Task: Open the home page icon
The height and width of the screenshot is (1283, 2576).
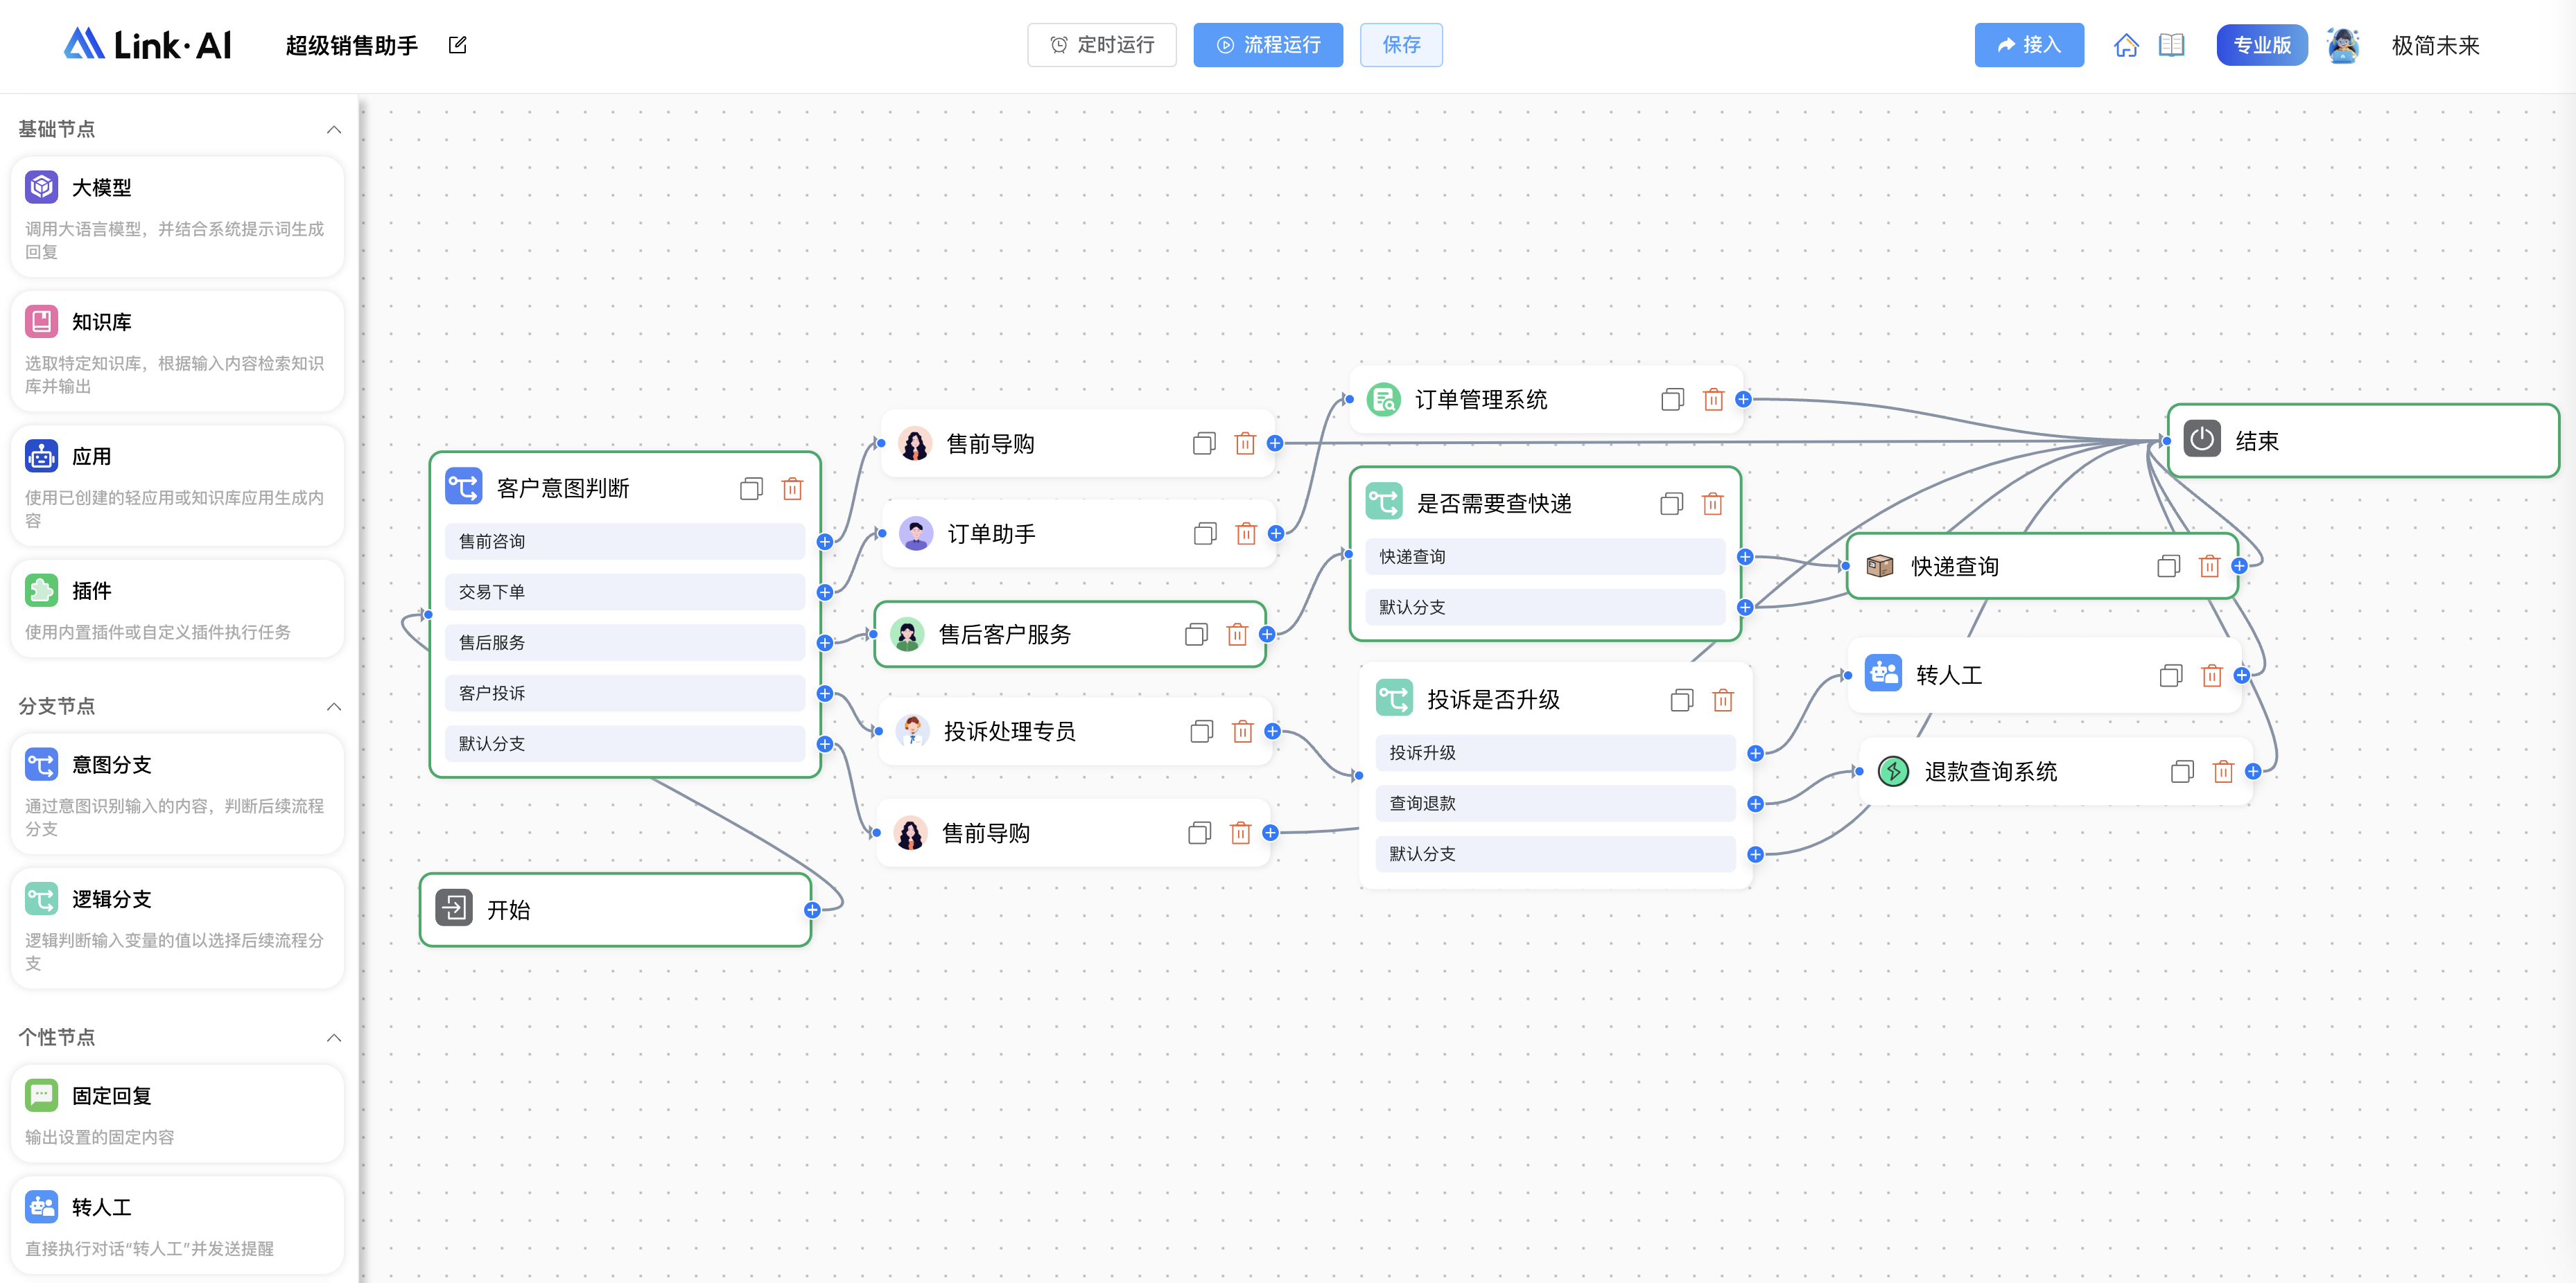Action: [2126, 45]
